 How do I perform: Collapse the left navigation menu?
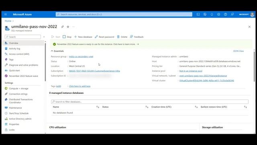pyautogui.click(x=44, y=37)
